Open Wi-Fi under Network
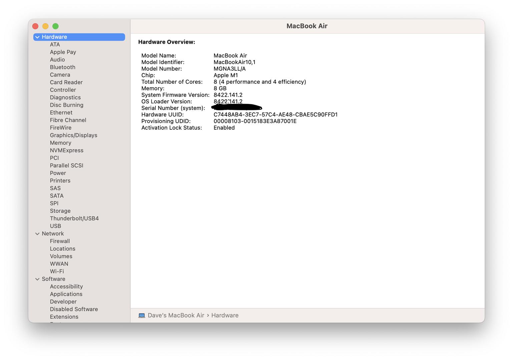Image resolution: width=513 pixels, height=360 pixels. pyautogui.click(x=57, y=271)
